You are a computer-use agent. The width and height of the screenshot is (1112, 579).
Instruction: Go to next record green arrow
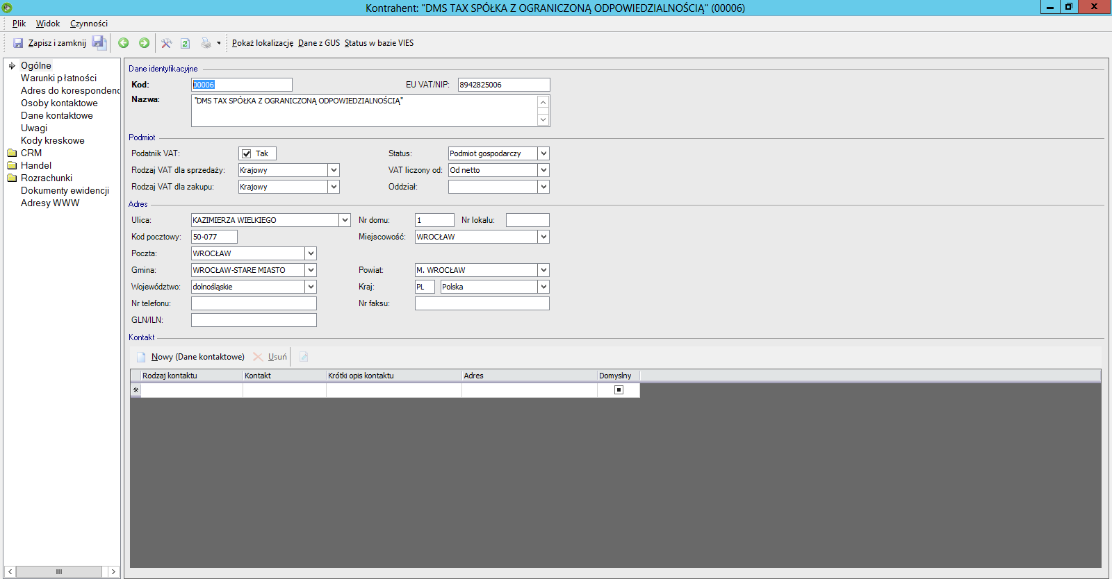(144, 43)
